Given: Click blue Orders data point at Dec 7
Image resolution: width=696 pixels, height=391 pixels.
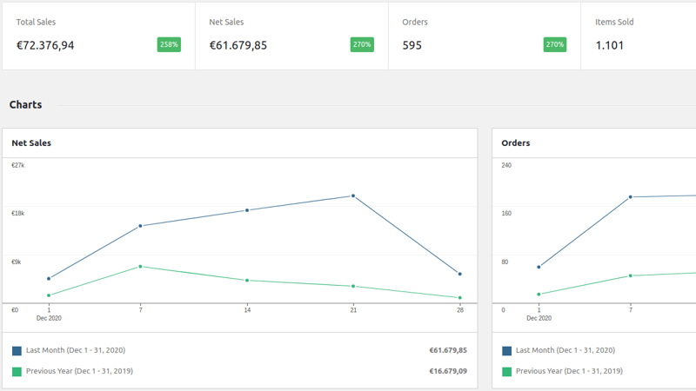Looking at the screenshot, I should coord(630,197).
